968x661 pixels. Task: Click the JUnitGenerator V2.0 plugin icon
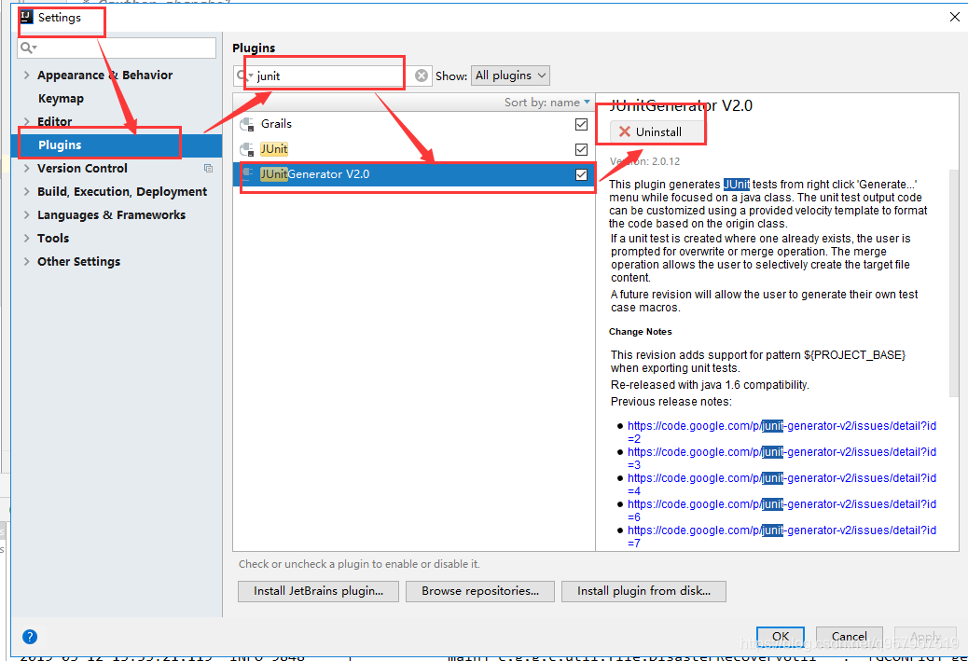[247, 174]
